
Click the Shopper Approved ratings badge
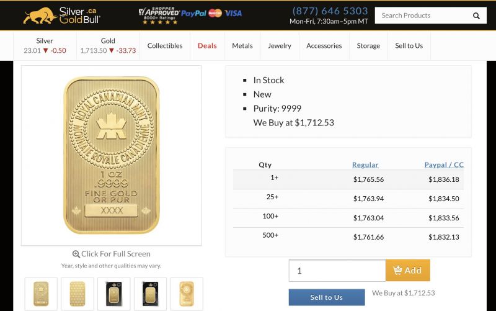pos(159,16)
